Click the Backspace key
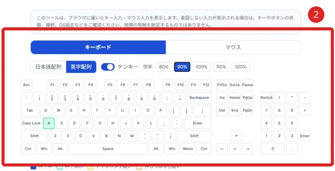Viewport: 335px width, 171px height. (199, 98)
